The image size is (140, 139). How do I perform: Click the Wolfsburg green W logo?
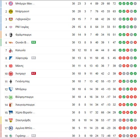click(x=11, y=97)
